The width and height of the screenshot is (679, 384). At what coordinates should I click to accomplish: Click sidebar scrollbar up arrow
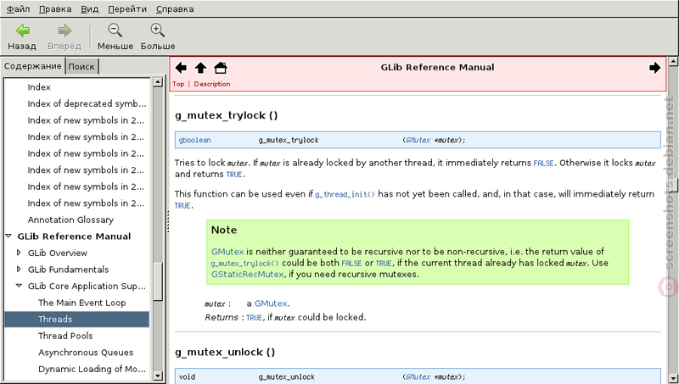[158, 81]
